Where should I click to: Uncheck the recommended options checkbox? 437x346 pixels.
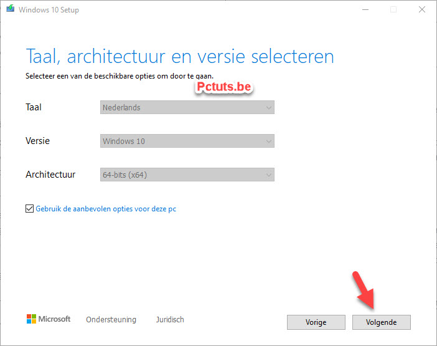[29, 208]
